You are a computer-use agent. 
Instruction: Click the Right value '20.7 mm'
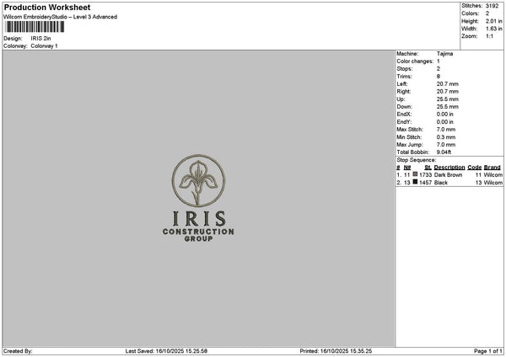click(x=448, y=92)
